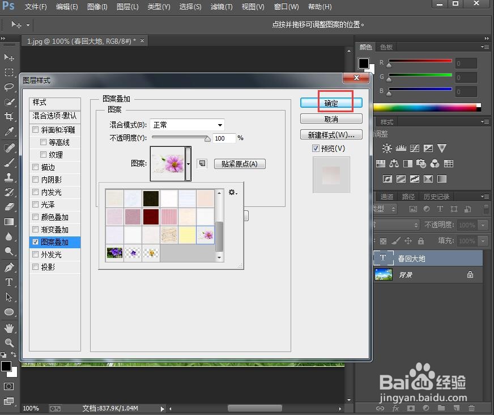Toggle the 预览(V) checkbox
The width and height of the screenshot is (494, 415).
[316, 148]
